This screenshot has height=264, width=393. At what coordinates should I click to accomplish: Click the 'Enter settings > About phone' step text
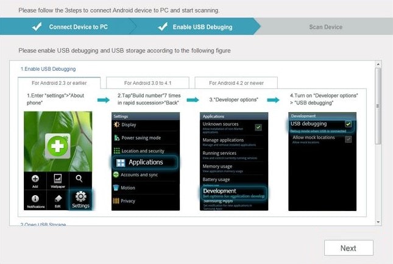pyautogui.click(x=55, y=99)
